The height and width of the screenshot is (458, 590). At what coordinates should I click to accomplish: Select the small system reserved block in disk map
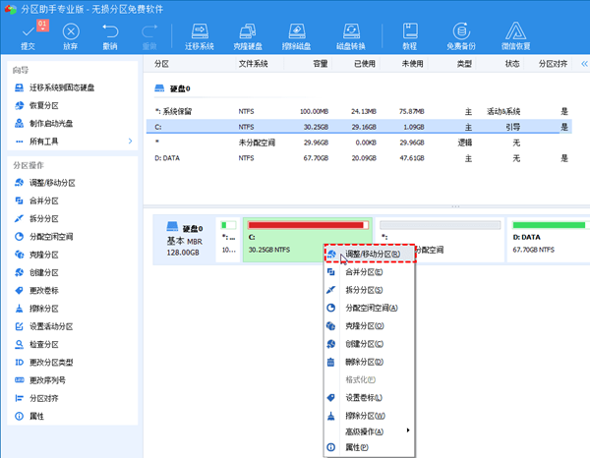pyautogui.click(x=228, y=240)
